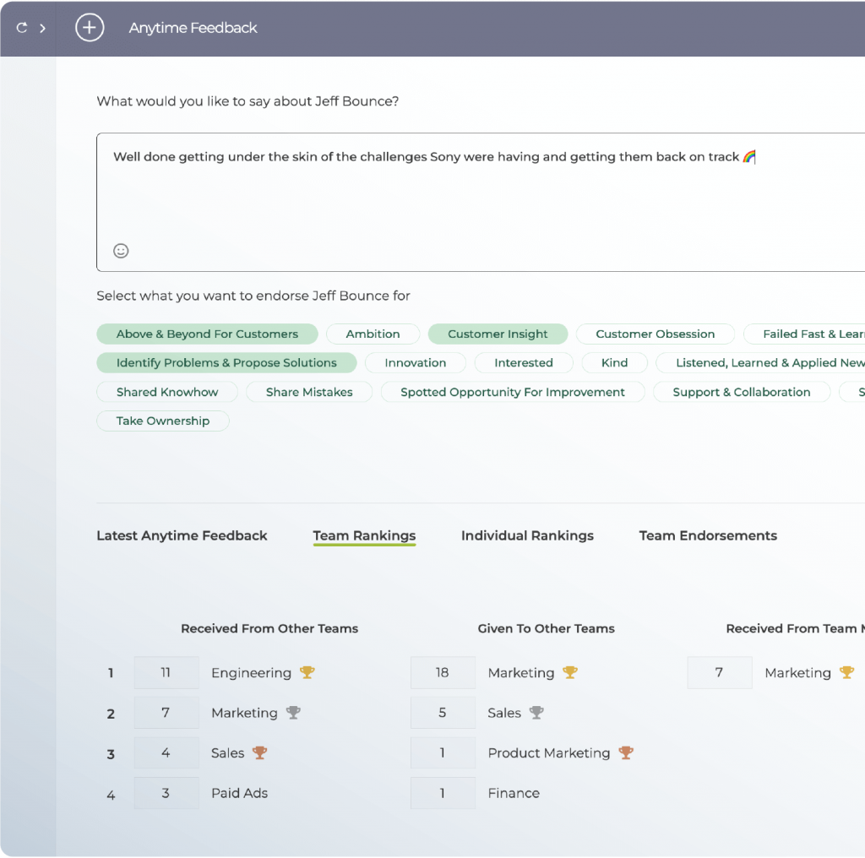Open the emoji picker smiley icon
865x858 pixels.
point(121,251)
